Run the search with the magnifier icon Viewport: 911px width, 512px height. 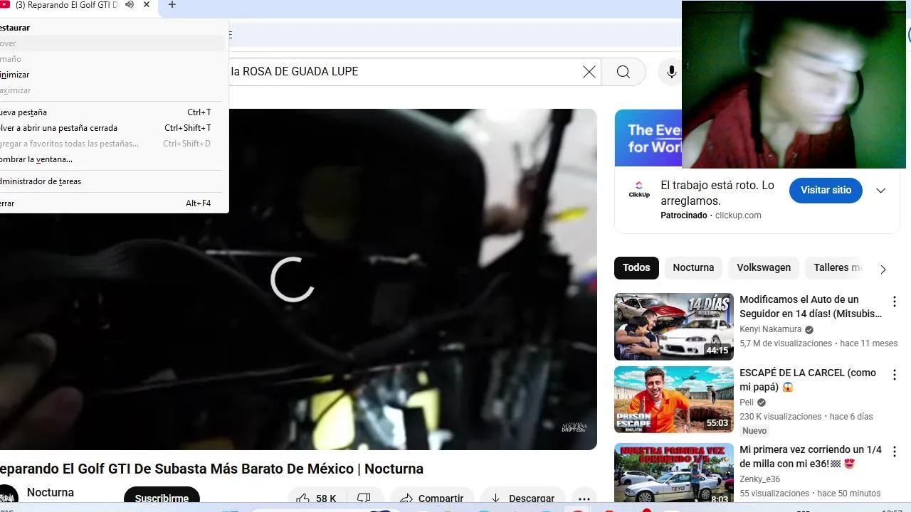point(623,72)
